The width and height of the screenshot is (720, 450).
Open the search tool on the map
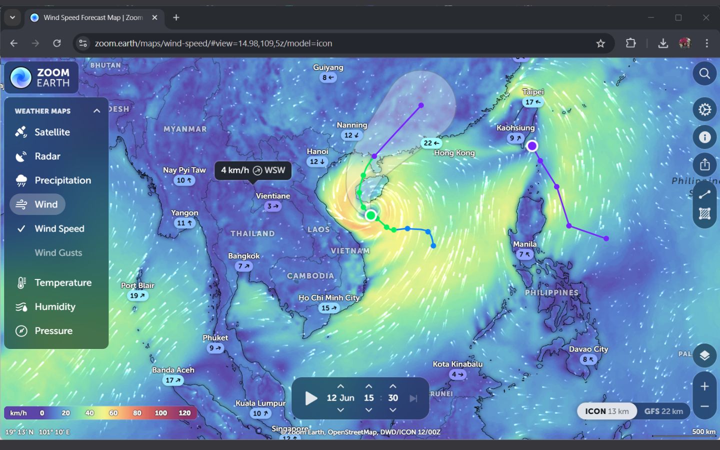(704, 73)
